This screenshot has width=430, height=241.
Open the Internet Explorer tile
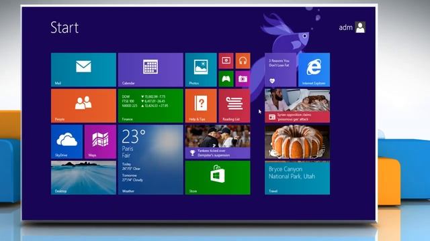pos(314,70)
